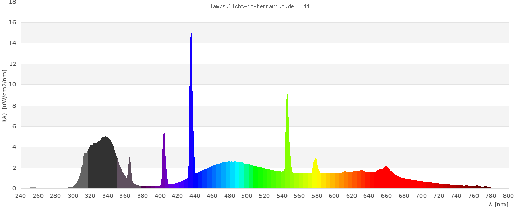Click y-axis tick label 14
Viewport: 519px width, 207px height.
pyautogui.click(x=13, y=43)
